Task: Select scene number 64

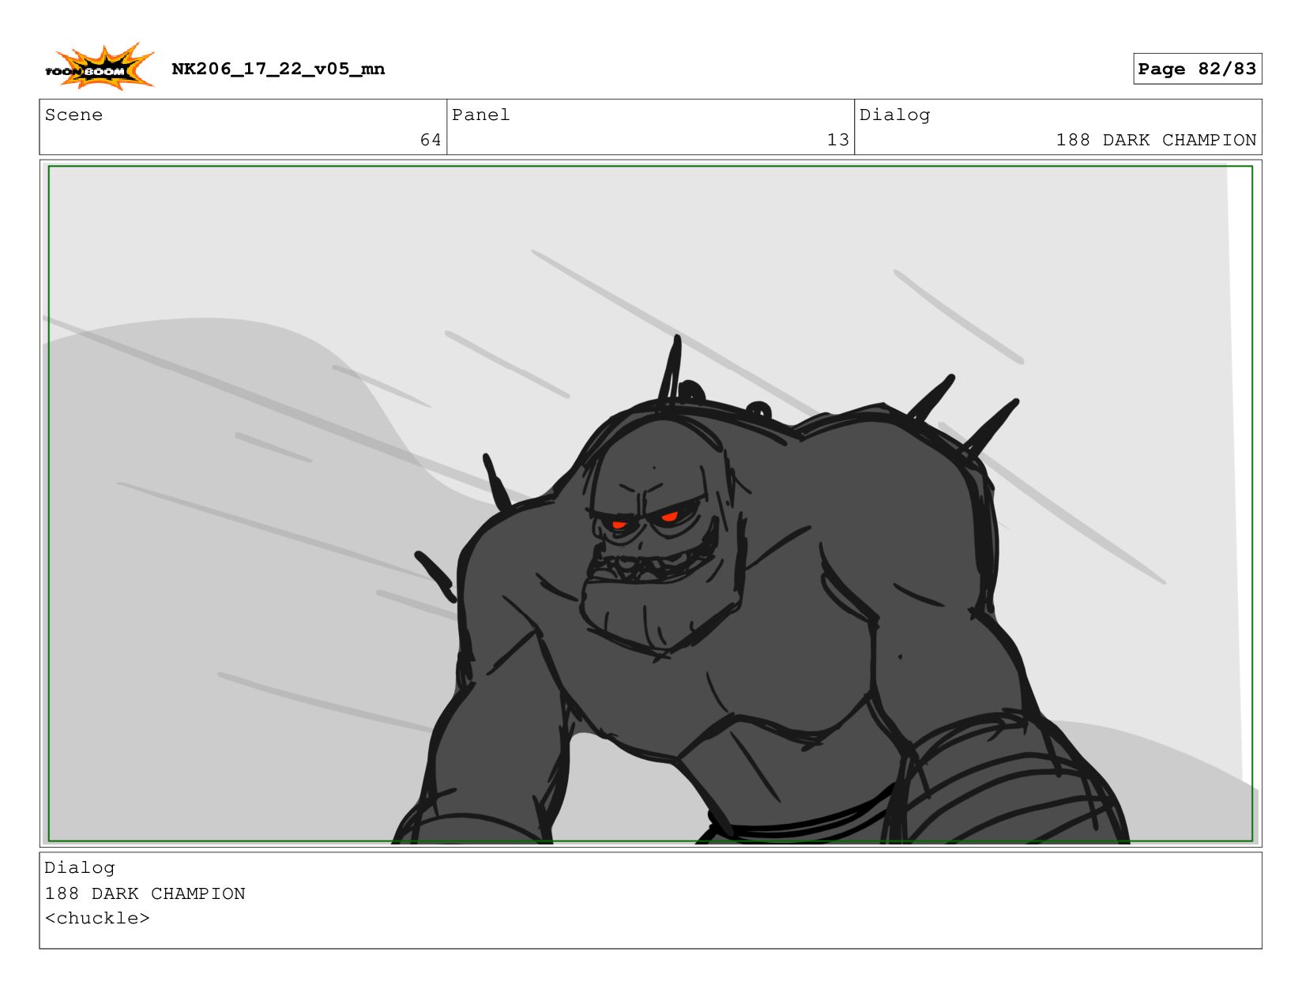Action: pos(431,140)
